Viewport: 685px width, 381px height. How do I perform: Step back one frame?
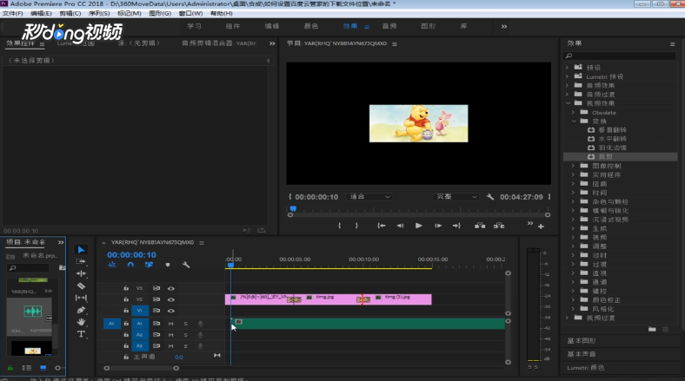[x=400, y=226]
